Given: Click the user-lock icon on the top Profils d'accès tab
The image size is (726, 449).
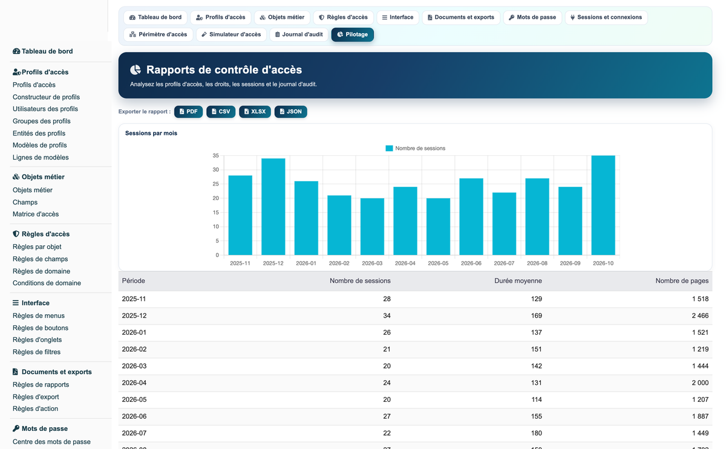Looking at the screenshot, I should pyautogui.click(x=200, y=18).
